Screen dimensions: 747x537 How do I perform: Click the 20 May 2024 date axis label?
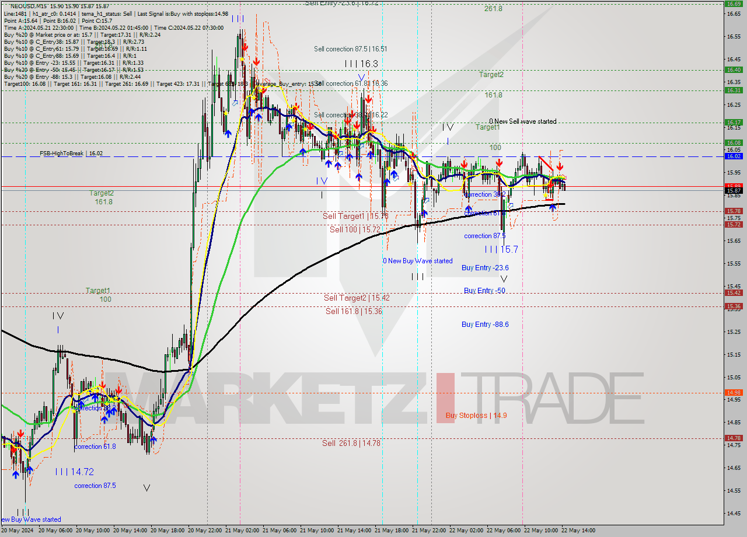[x=18, y=531]
